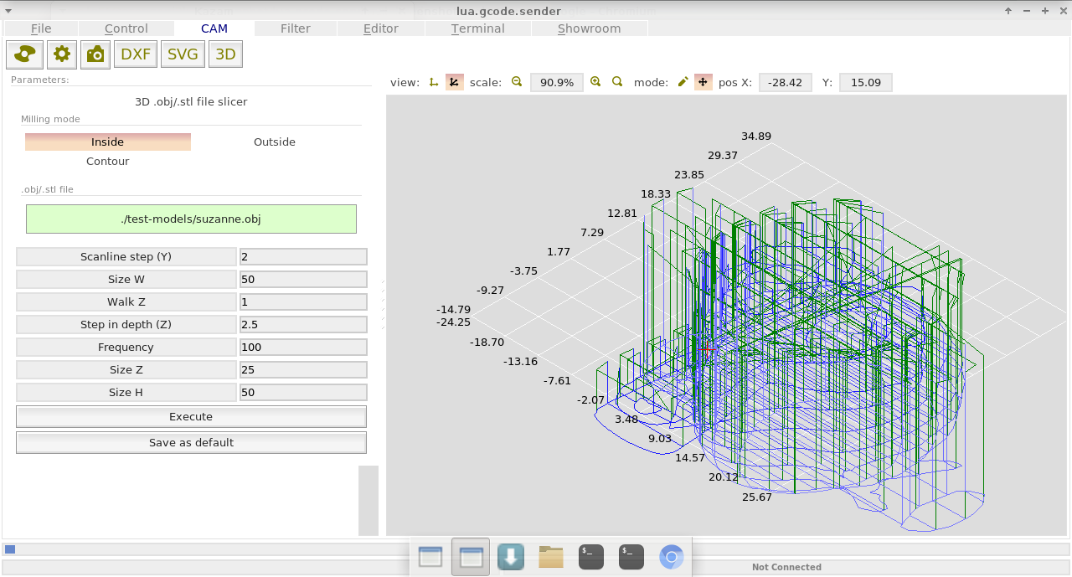Click the Not Connected status text

coord(786,568)
